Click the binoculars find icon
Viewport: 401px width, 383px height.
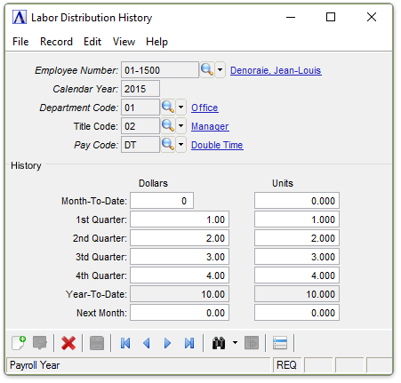pyautogui.click(x=219, y=343)
